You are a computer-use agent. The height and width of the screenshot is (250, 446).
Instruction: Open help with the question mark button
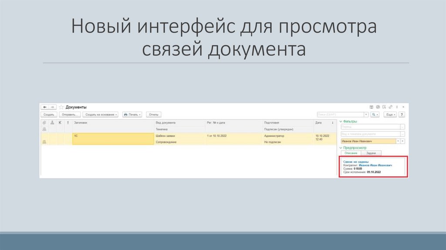(402, 115)
